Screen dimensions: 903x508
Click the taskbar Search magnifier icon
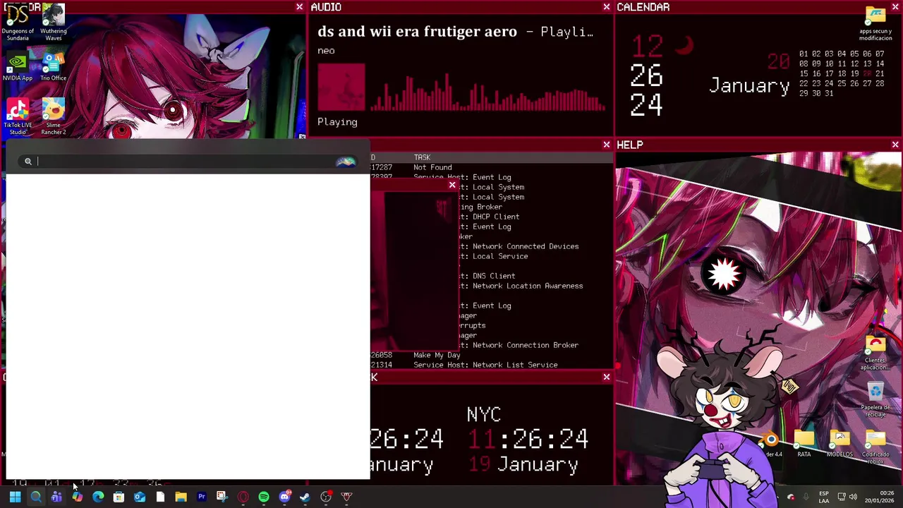point(36,497)
